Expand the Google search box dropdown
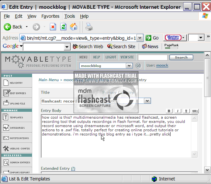 coord(67,47)
